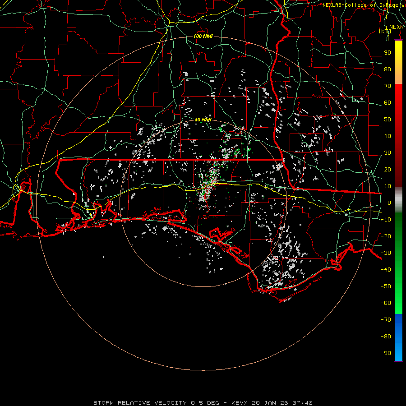Select the -80 scale value
Screen dimensions: 406x406
(386, 337)
